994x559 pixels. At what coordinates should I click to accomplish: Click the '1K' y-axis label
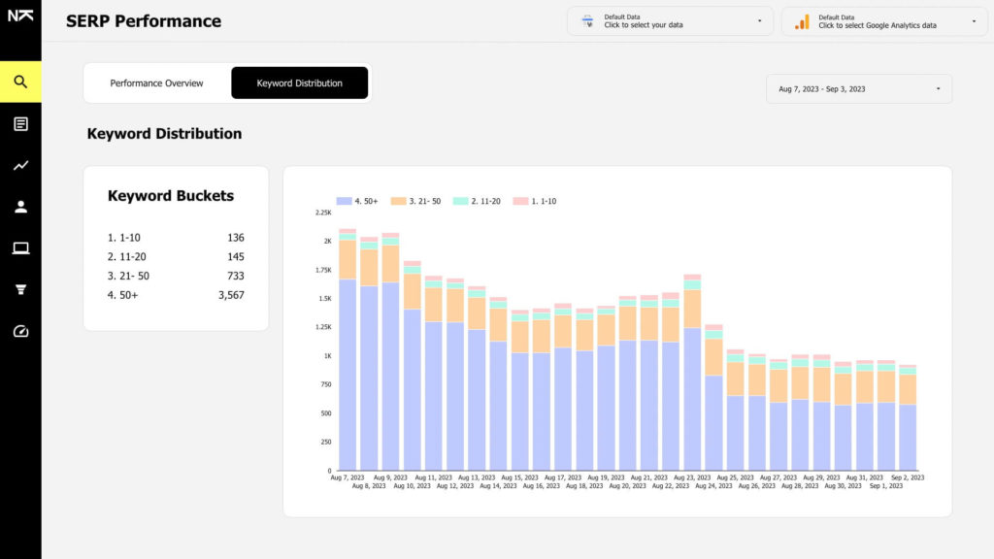click(x=328, y=355)
